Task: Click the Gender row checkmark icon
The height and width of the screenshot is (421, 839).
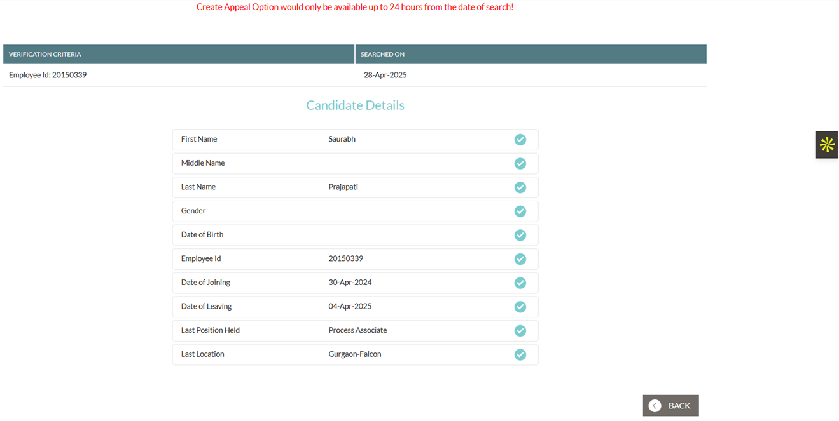Action: [520, 211]
